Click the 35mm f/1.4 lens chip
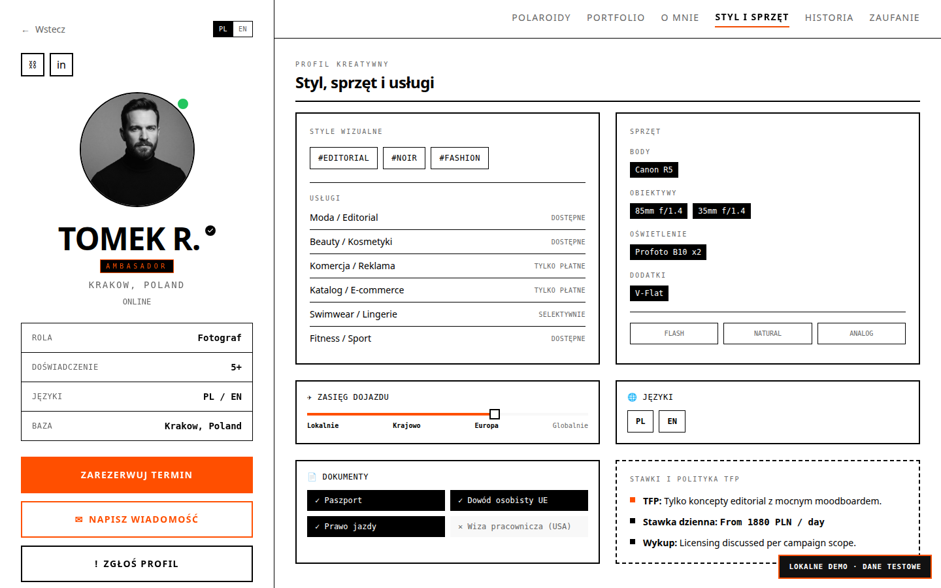 721,211
